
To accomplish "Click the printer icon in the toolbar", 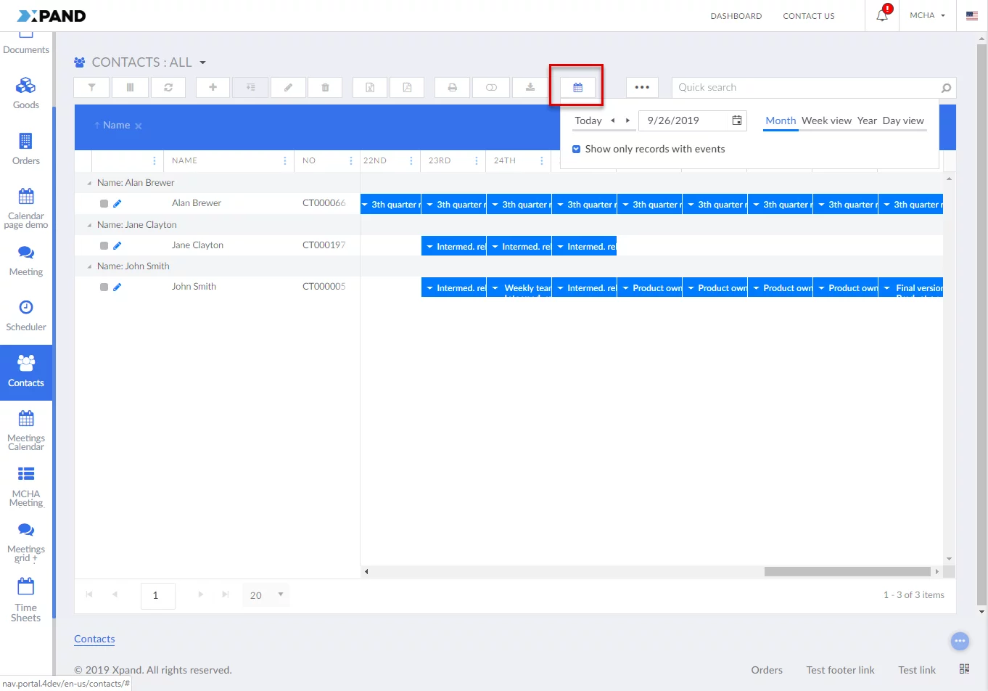I will pos(453,88).
